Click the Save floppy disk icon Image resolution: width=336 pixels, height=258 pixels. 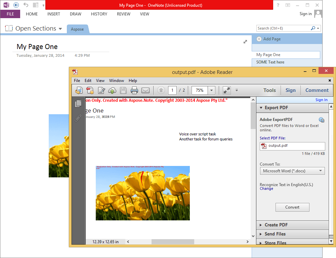(x=123, y=90)
